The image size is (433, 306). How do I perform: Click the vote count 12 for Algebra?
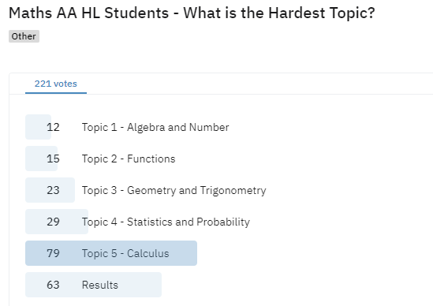[53, 127]
